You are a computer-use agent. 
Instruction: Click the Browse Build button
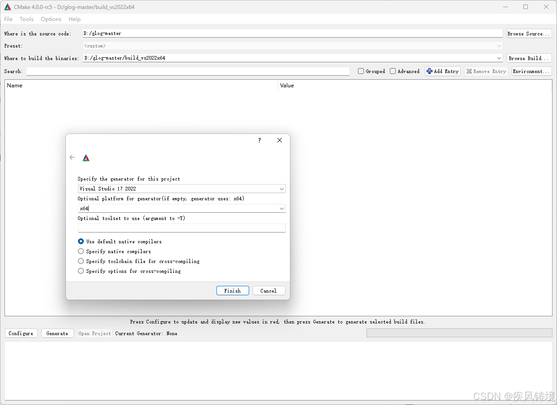click(x=529, y=58)
